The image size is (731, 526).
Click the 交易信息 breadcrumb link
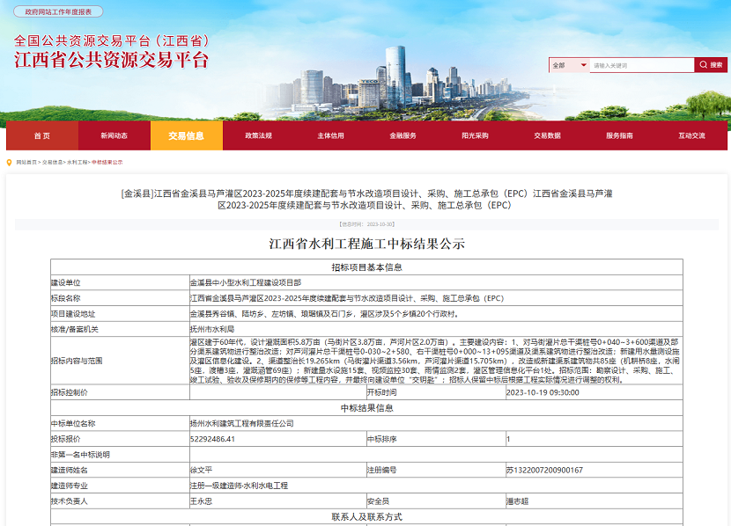[x=53, y=163]
